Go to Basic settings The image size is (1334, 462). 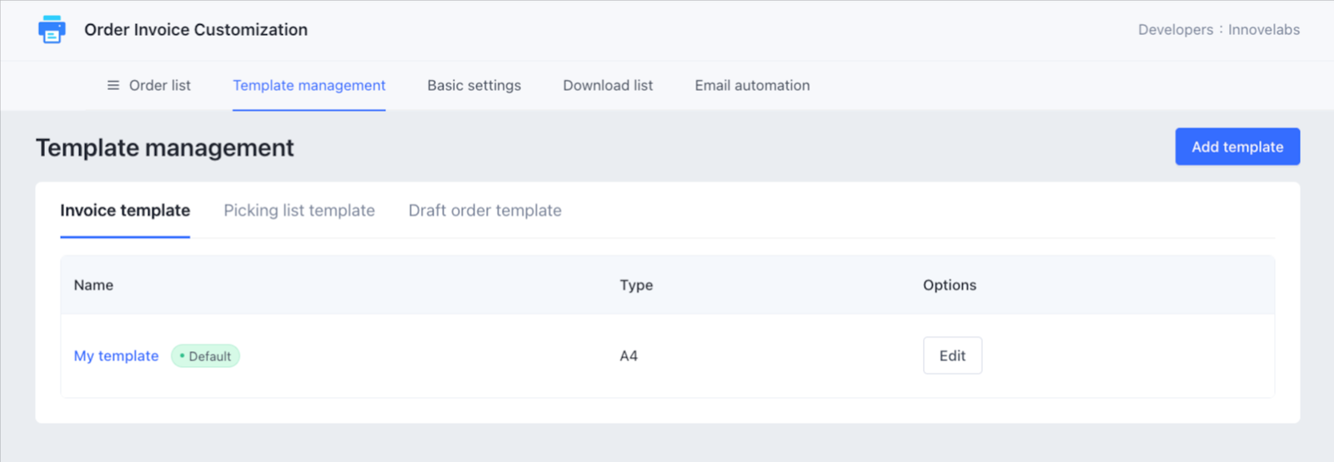click(x=474, y=85)
